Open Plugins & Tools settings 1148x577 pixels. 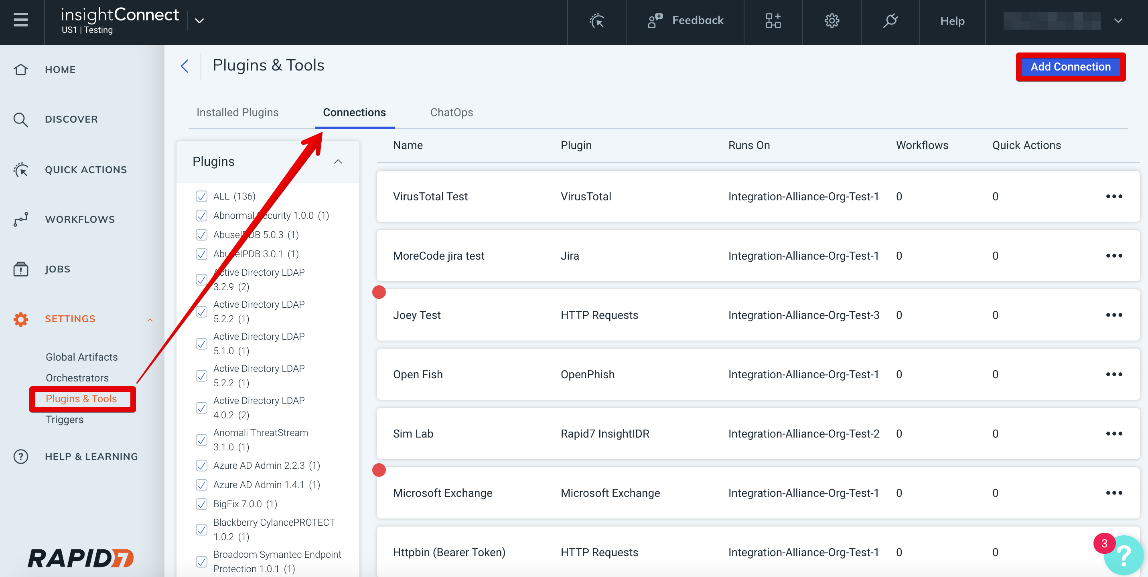click(x=81, y=398)
